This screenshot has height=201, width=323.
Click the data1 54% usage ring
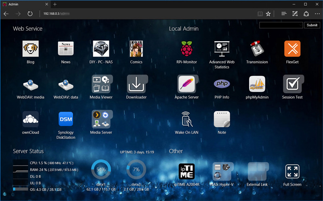[101, 170]
